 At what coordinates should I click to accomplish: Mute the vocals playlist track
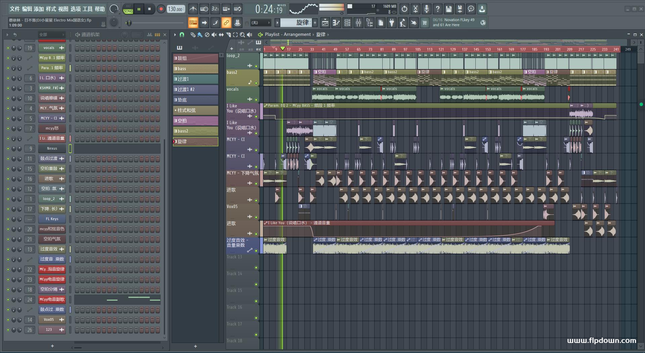(x=256, y=100)
